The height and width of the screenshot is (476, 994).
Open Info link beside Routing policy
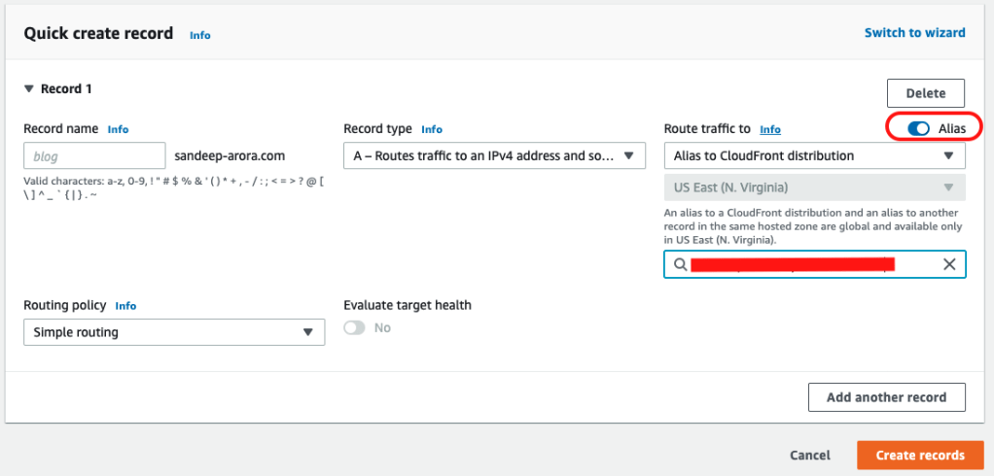pos(125,306)
